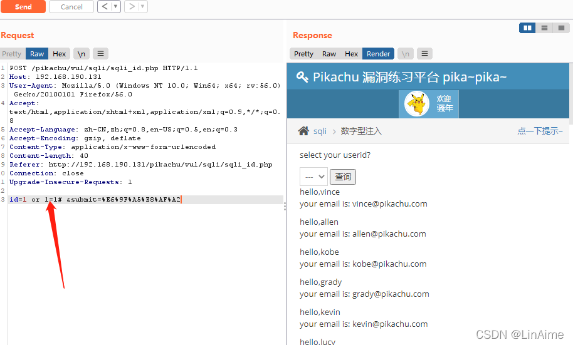This screenshot has width=573, height=345.
Task: Click the rendered page scrollbar
Action: [571, 94]
